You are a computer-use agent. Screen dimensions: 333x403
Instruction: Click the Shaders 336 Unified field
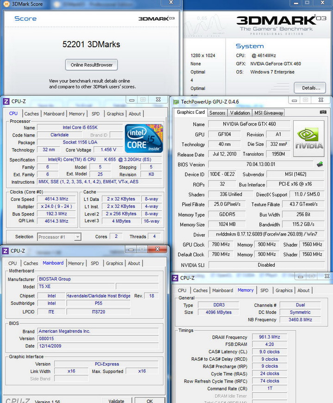point(230,194)
